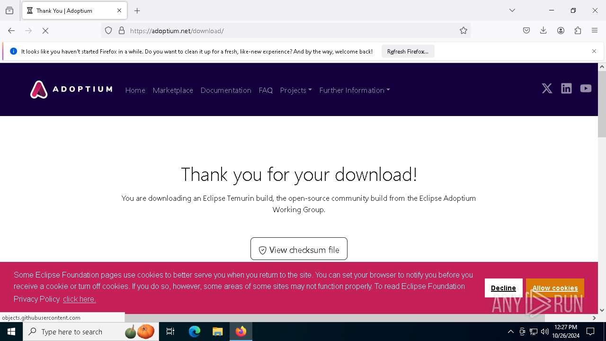The width and height of the screenshot is (606, 341).
Task: Decline cookies on the banner
Action: click(x=503, y=288)
